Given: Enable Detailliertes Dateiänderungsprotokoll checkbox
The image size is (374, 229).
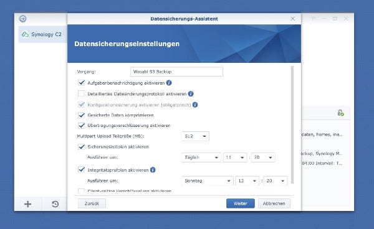Looking at the screenshot, I should pos(81,93).
